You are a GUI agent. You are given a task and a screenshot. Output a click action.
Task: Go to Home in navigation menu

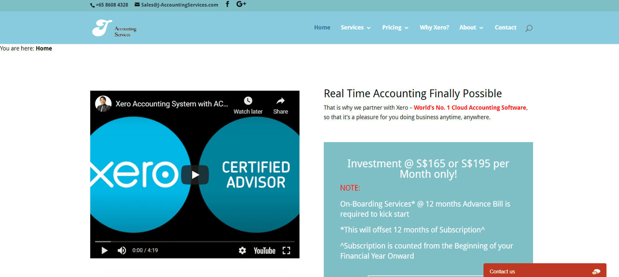[322, 27]
